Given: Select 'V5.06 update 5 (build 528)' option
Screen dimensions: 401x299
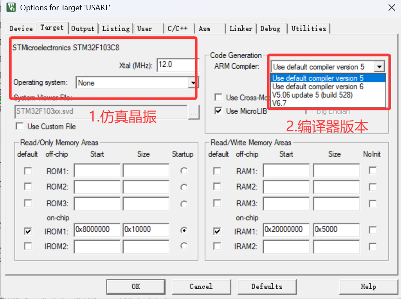Looking at the screenshot, I should [x=328, y=95].
